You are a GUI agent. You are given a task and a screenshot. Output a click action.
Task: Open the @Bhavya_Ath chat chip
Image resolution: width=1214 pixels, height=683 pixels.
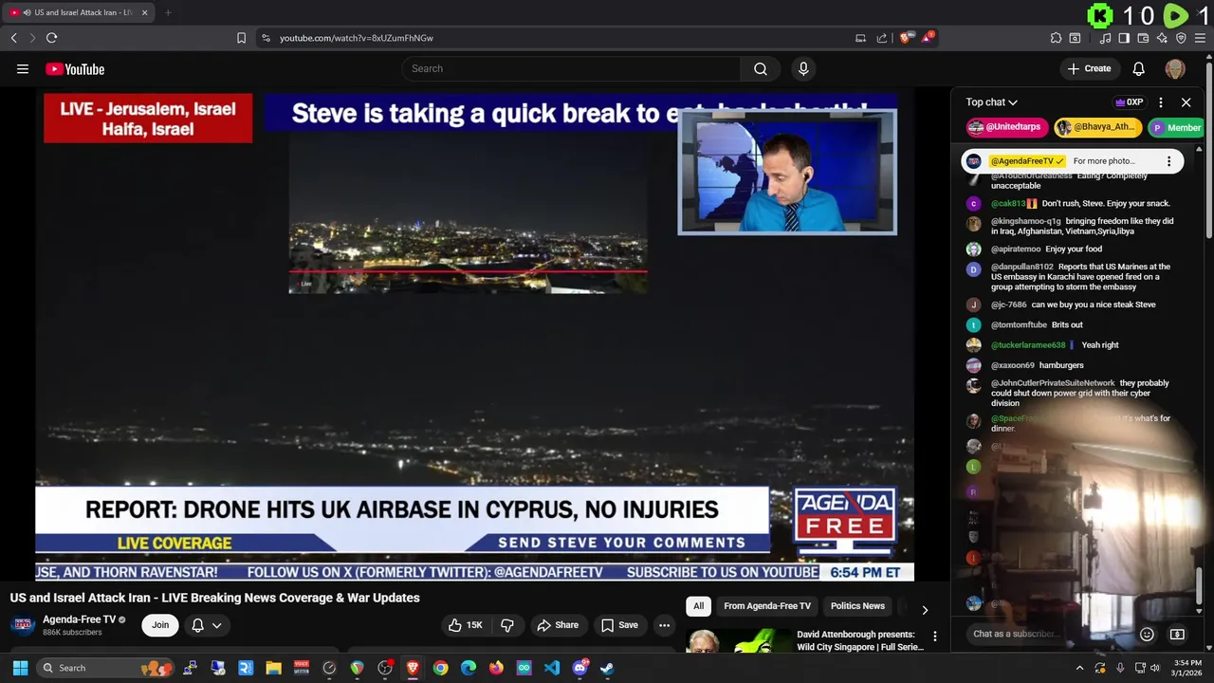(1097, 127)
